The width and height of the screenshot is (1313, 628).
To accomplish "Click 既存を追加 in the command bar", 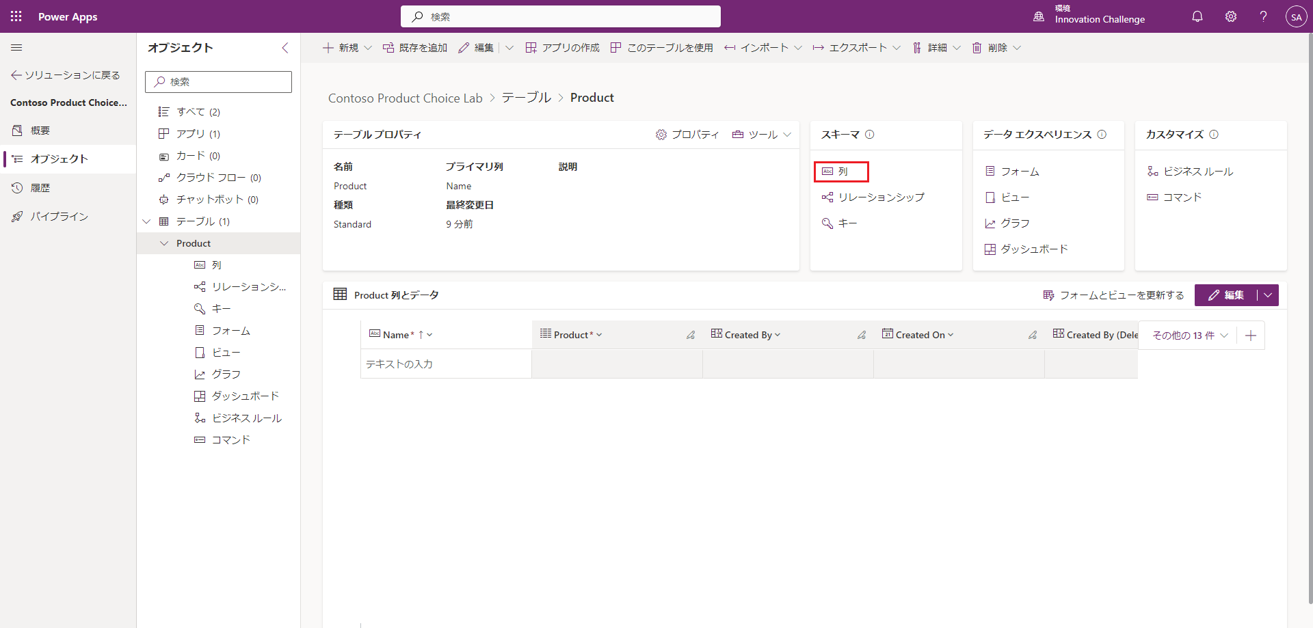I will tap(415, 48).
